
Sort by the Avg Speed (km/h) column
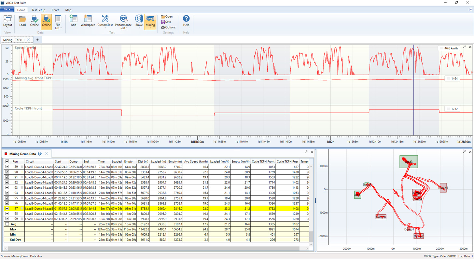tap(196, 161)
